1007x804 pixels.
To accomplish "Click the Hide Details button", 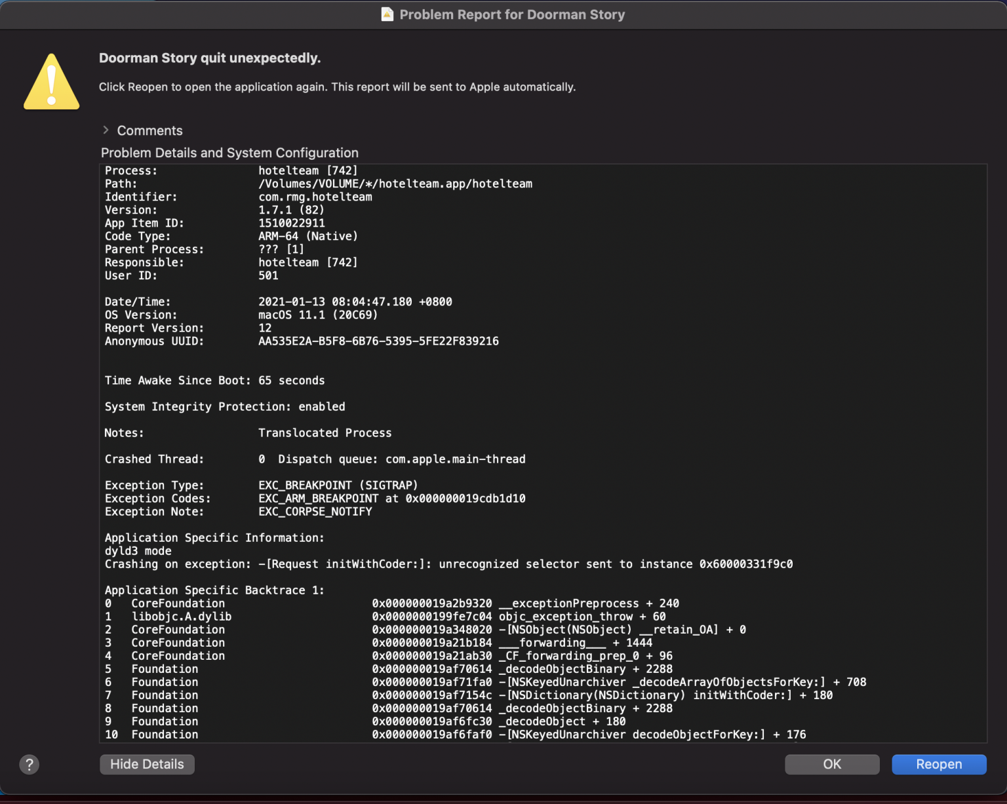I will (x=147, y=764).
